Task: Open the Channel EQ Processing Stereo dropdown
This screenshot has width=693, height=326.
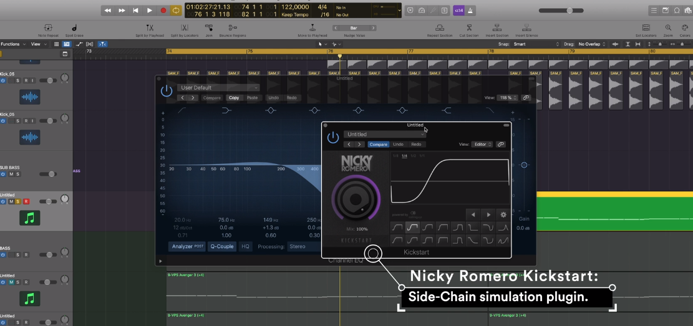Action: 304,246
